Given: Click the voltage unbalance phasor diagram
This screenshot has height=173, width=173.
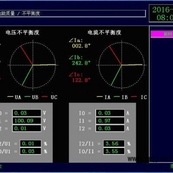Looking at the screenshot, I should coord(33,65).
